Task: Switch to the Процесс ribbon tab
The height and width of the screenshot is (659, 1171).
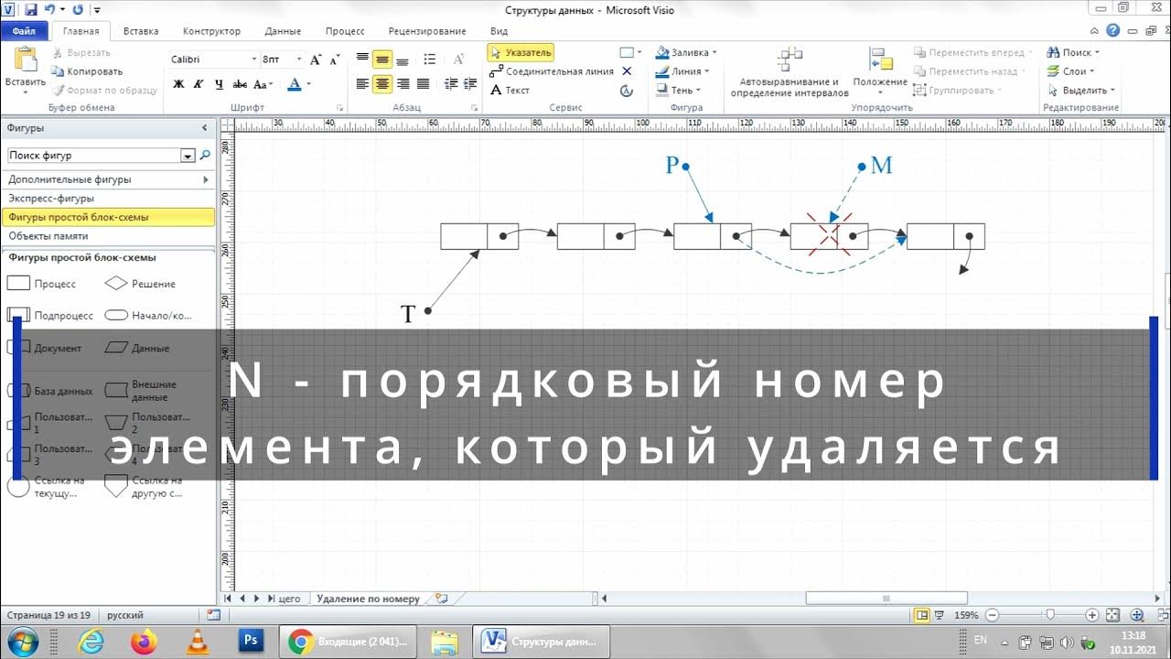Action: click(344, 31)
